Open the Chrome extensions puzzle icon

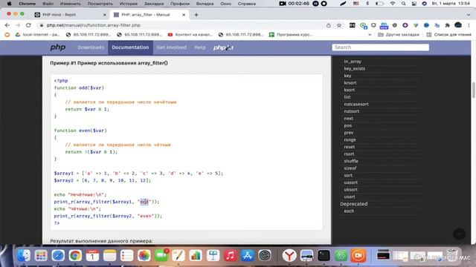coord(447,25)
